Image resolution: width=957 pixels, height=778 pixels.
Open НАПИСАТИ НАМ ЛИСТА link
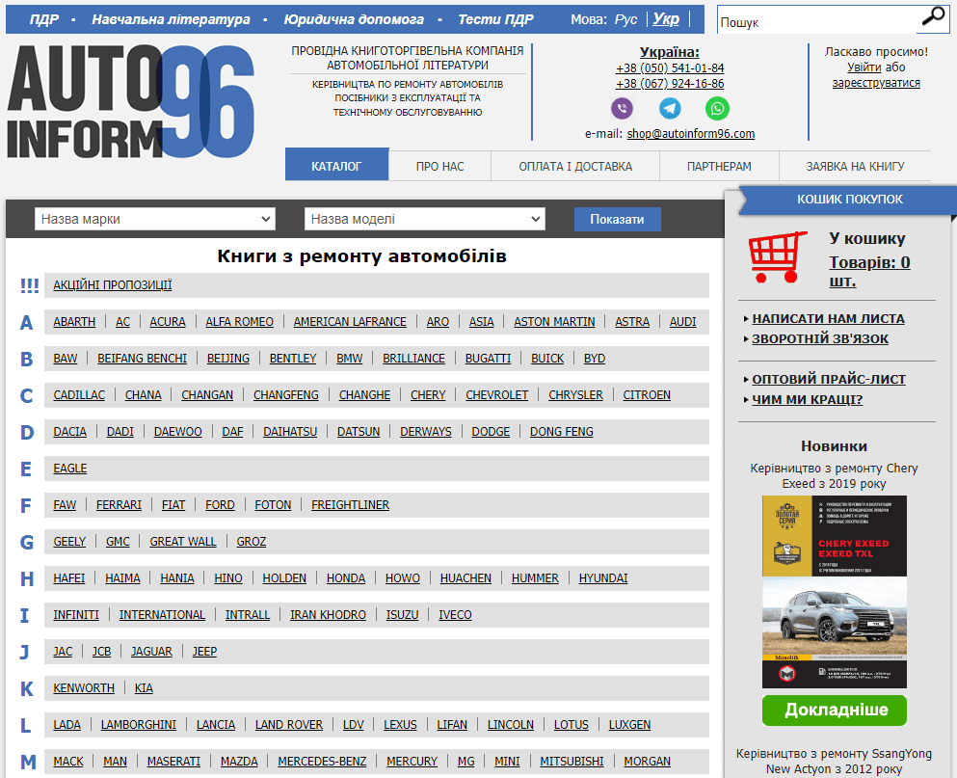click(828, 319)
